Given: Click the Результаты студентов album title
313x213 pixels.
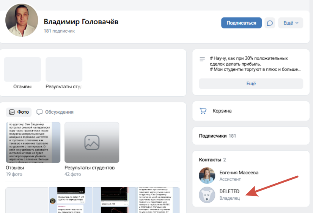Looking at the screenshot, I should point(90,168).
